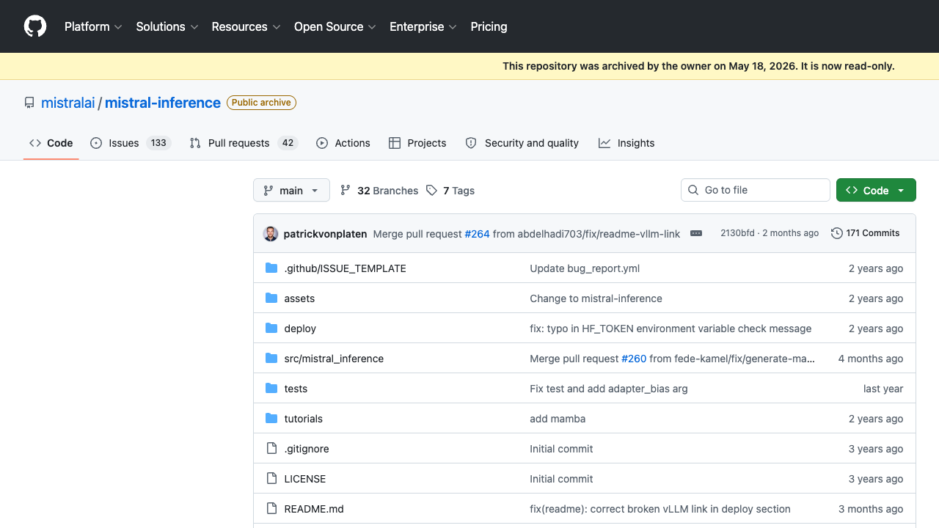Open commit message 'add mamba'
The height and width of the screenshot is (528, 939).
tap(558, 419)
